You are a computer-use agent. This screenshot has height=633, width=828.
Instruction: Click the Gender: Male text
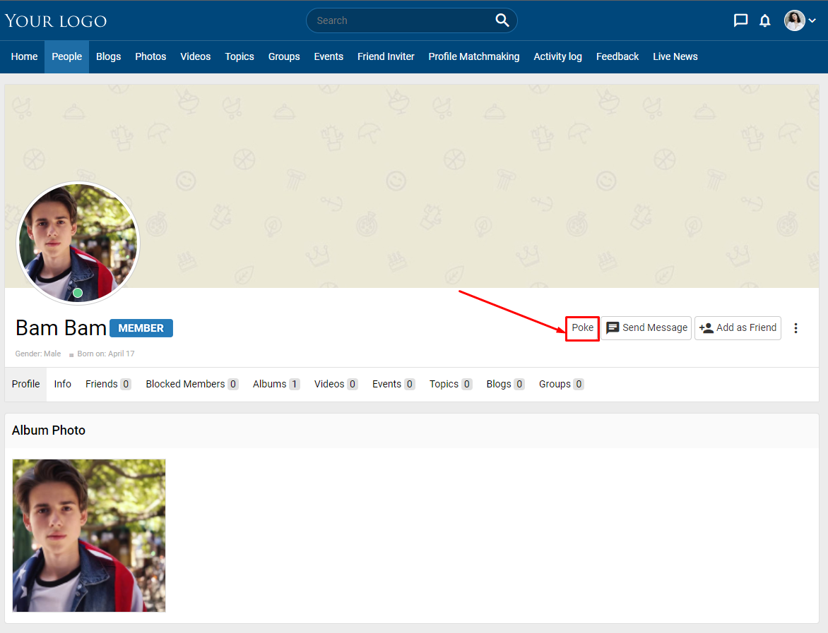[x=38, y=354]
